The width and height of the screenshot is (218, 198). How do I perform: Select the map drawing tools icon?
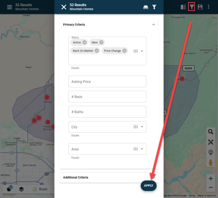(x=211, y=142)
